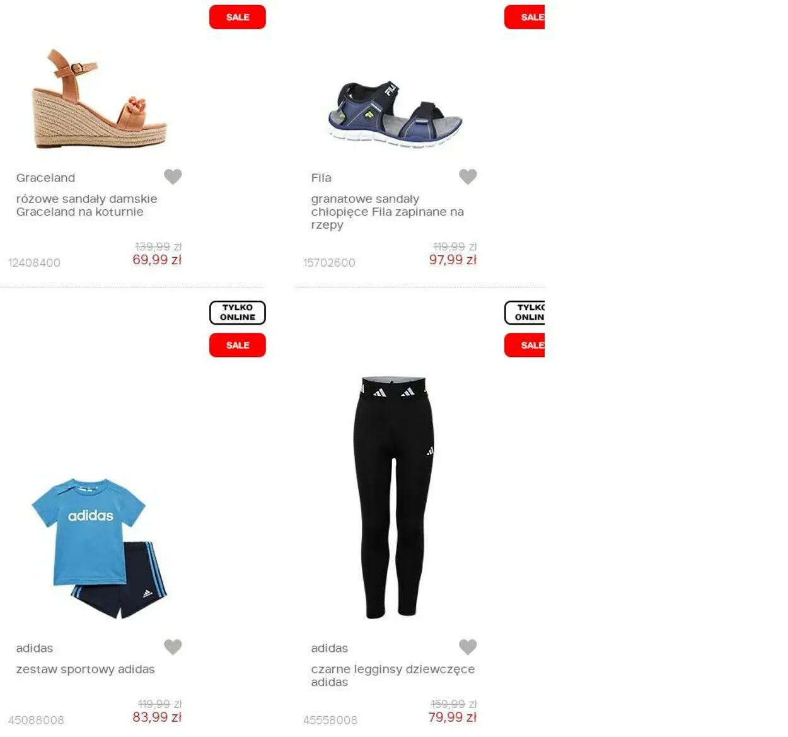Favorite the Graceland wedge sandals with heart icon

173,177
